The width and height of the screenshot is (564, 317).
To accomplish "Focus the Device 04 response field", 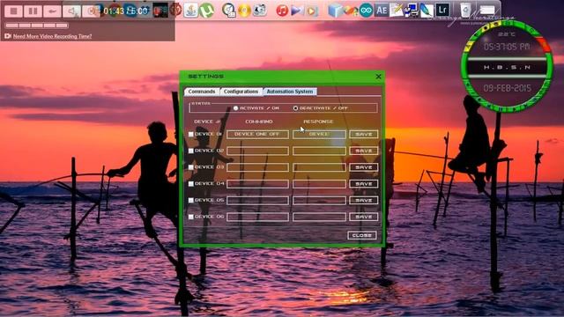I will click(x=319, y=184).
